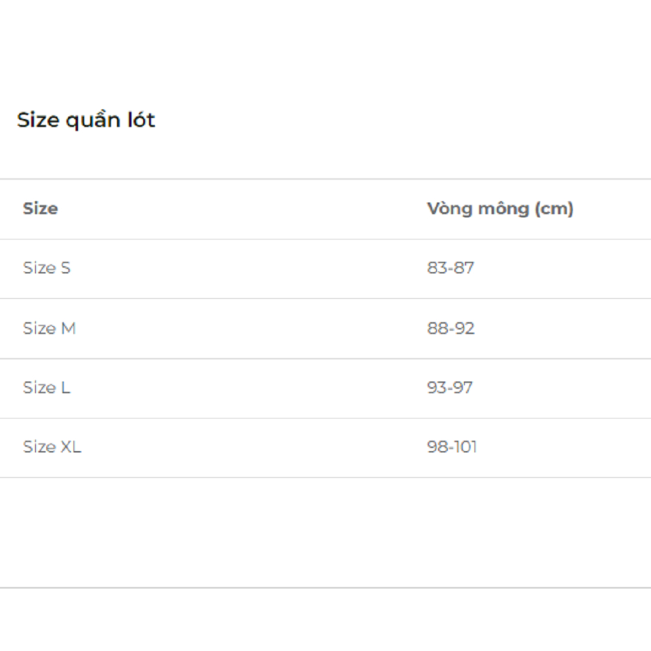Click the 'Size quần lót' heading
This screenshot has width=651, height=651.
point(86,120)
